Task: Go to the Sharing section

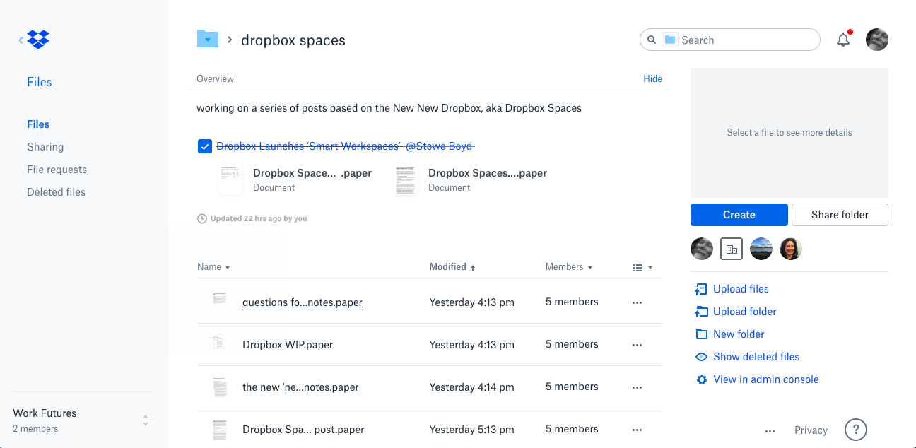Action: click(45, 147)
